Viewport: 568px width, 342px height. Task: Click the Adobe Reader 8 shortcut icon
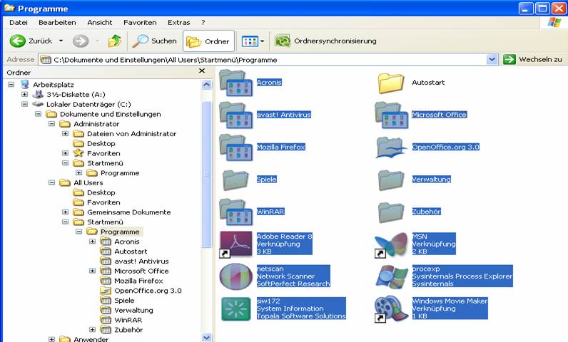[235, 244]
